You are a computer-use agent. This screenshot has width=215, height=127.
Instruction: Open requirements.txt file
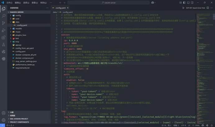pos(29,68)
